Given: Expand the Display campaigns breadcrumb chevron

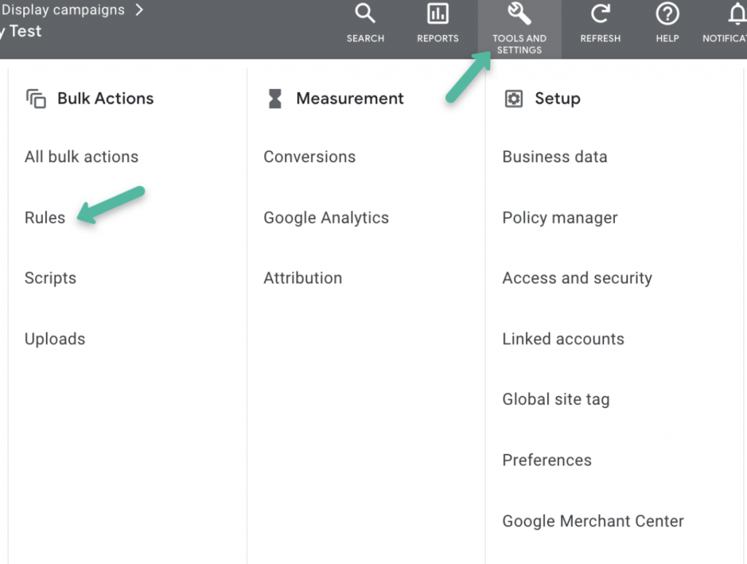Looking at the screenshot, I should coord(139,10).
